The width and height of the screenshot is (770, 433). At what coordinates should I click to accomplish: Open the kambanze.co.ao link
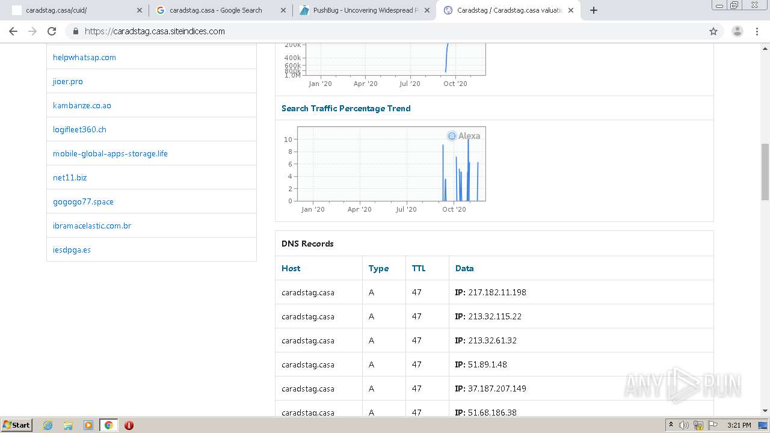click(82, 105)
